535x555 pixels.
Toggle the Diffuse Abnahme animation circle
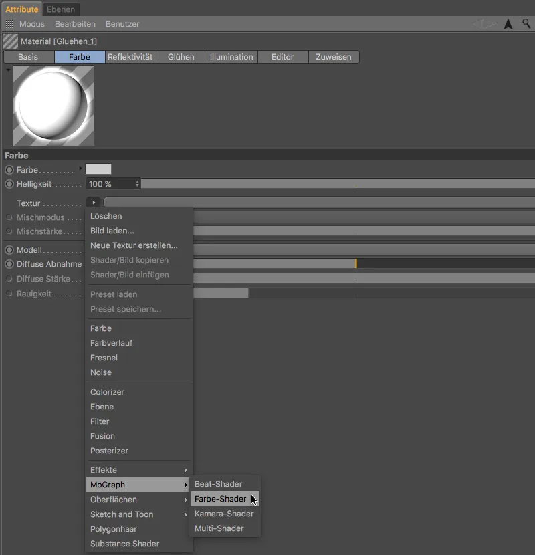click(x=9, y=264)
